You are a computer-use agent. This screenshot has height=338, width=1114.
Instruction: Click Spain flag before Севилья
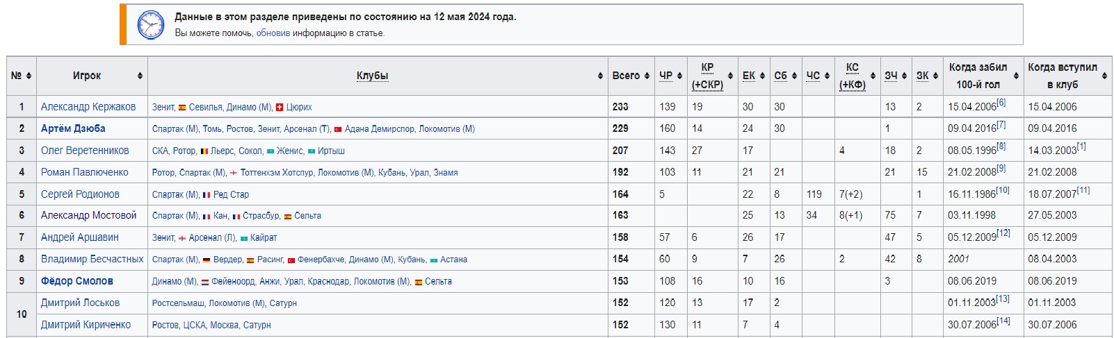click(x=182, y=108)
